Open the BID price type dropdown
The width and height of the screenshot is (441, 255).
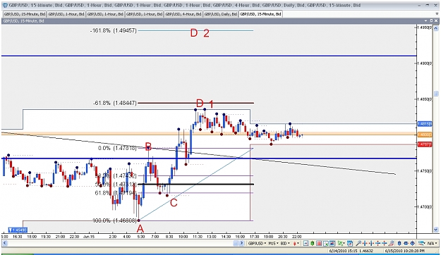[285, 243]
